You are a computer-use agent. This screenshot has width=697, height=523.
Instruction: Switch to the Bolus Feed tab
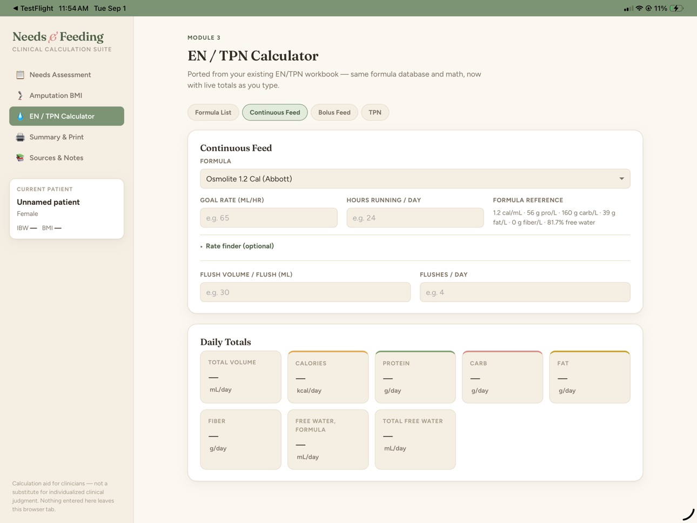334,112
